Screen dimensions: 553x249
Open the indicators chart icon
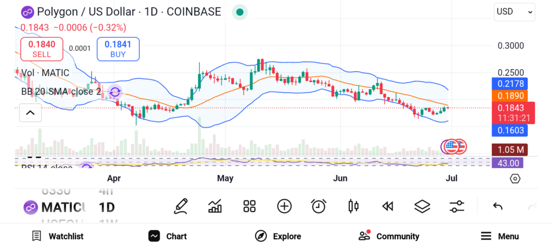point(215,206)
